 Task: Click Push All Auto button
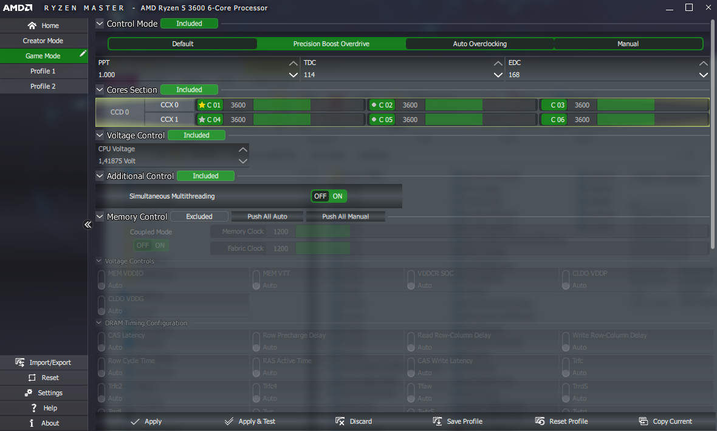tap(267, 217)
